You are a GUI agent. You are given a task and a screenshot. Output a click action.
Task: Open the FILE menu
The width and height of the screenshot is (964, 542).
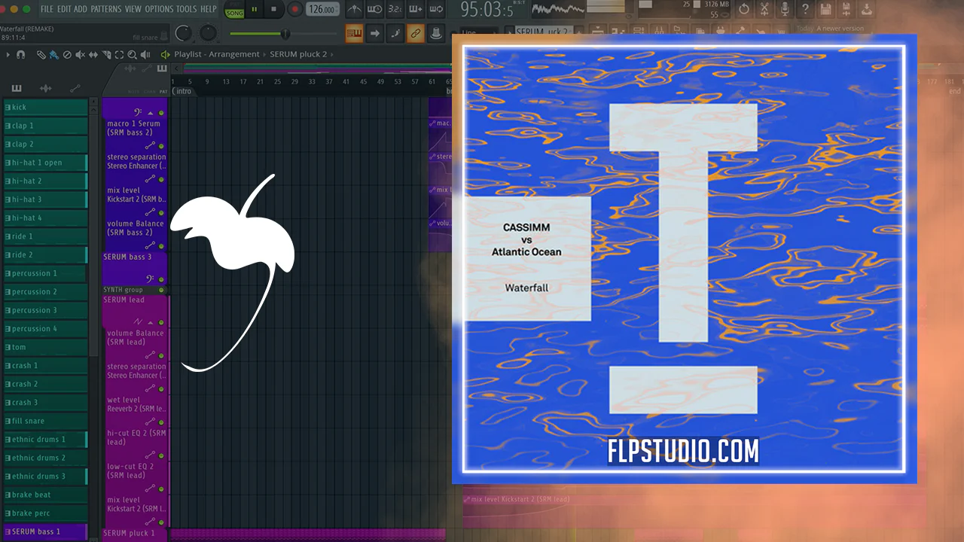[x=47, y=9]
